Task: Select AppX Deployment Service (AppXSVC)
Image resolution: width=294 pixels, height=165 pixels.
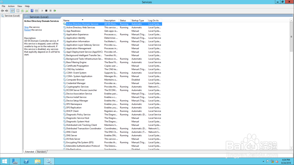Action: coord(112,52)
